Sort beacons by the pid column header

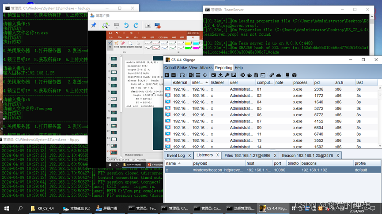coord(323,83)
